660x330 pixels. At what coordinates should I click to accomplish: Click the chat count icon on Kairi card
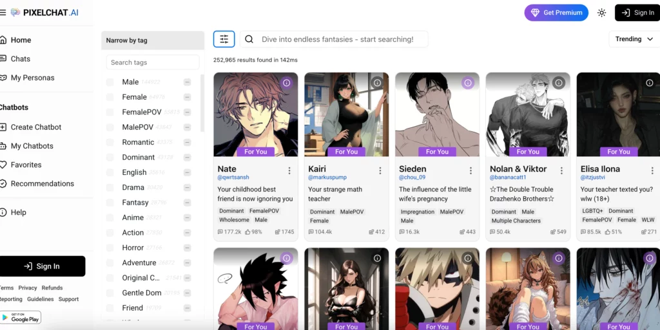311,232
